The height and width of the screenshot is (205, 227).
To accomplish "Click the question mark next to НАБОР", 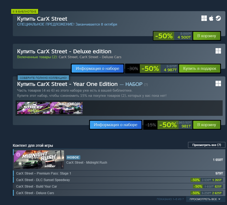I will click(x=146, y=85).
